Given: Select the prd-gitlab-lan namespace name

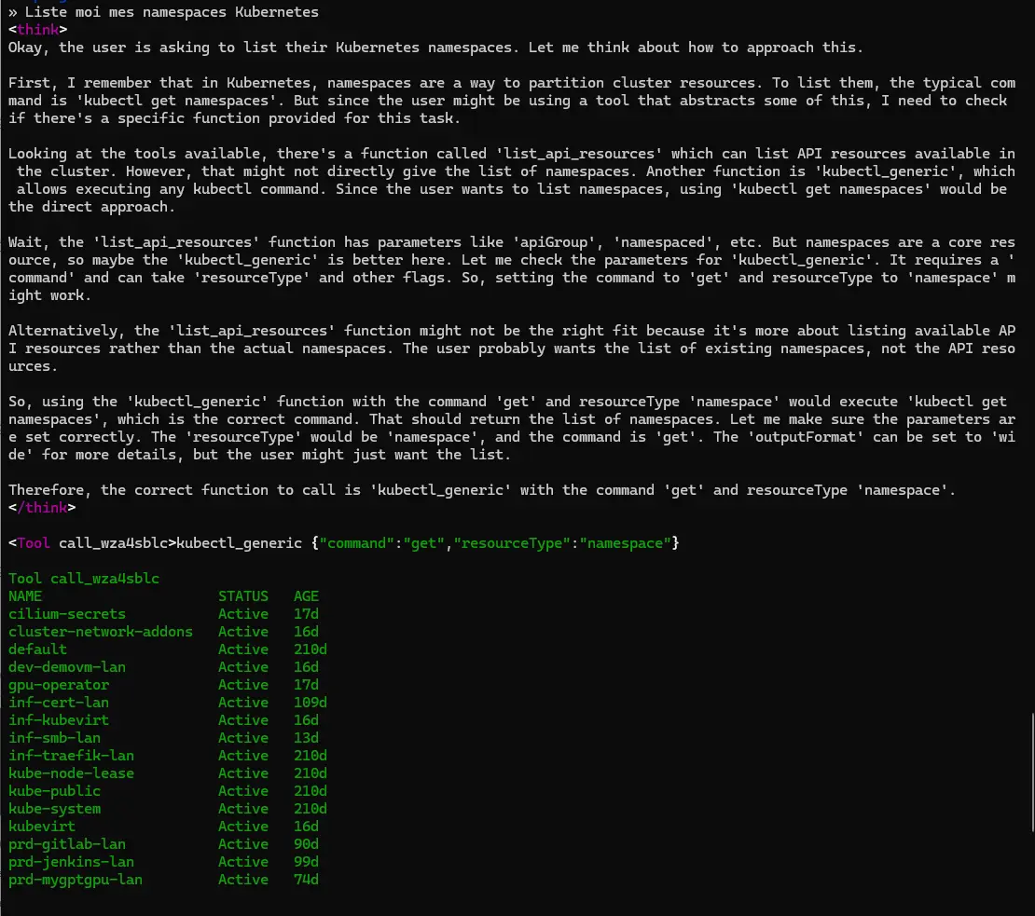Looking at the screenshot, I should (66, 845).
